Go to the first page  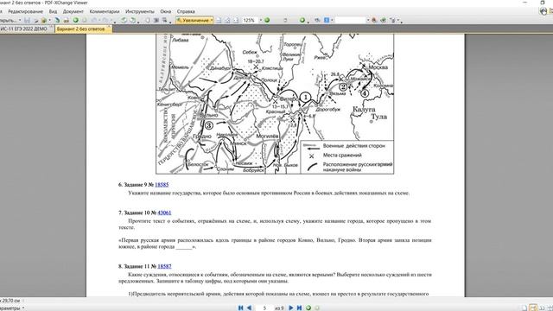(x=240, y=308)
